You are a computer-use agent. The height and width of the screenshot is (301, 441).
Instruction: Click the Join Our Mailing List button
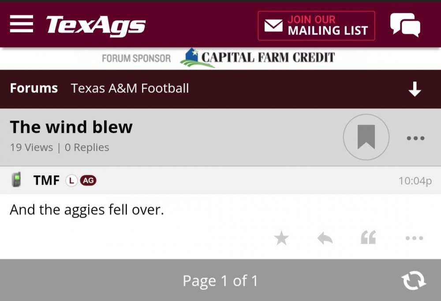(x=316, y=26)
